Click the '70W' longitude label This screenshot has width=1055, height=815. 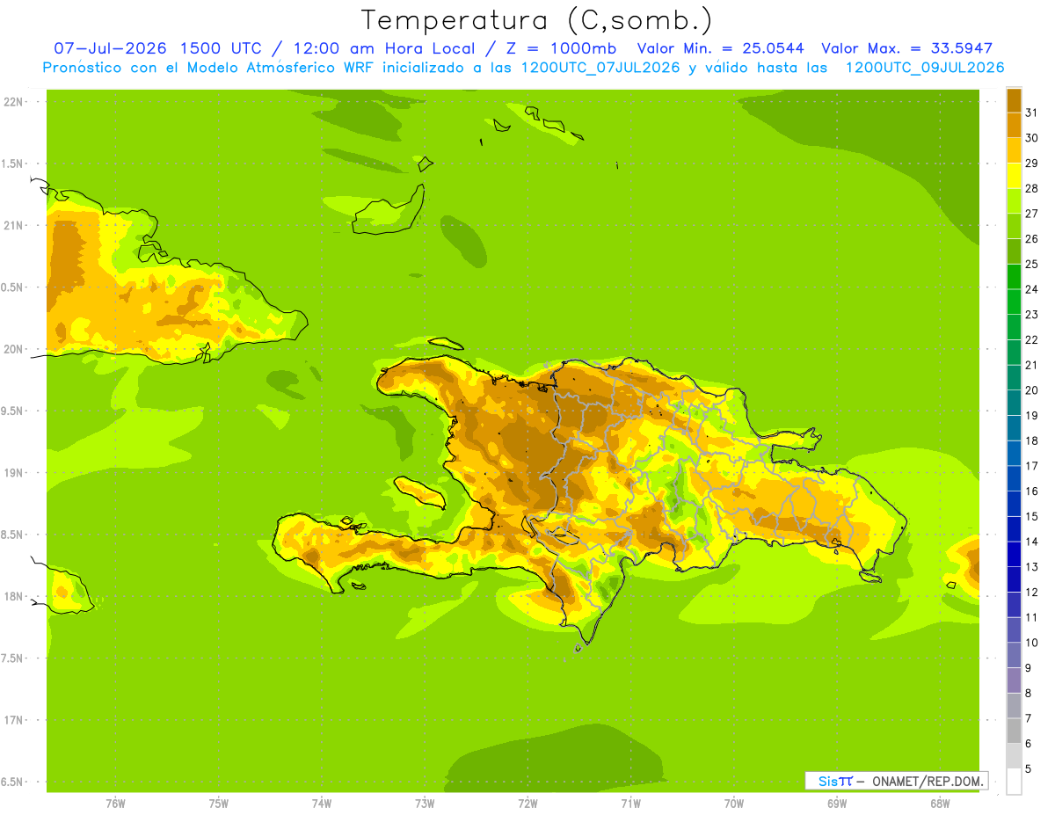[734, 804]
